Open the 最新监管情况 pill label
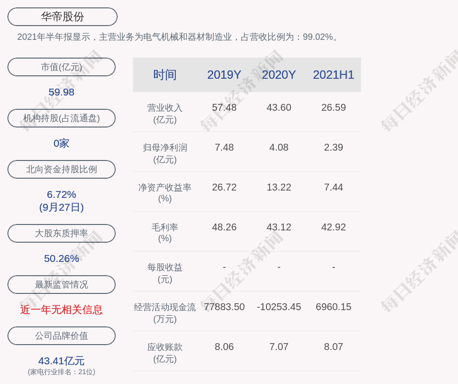The height and width of the screenshot is (384, 458). coord(62,285)
